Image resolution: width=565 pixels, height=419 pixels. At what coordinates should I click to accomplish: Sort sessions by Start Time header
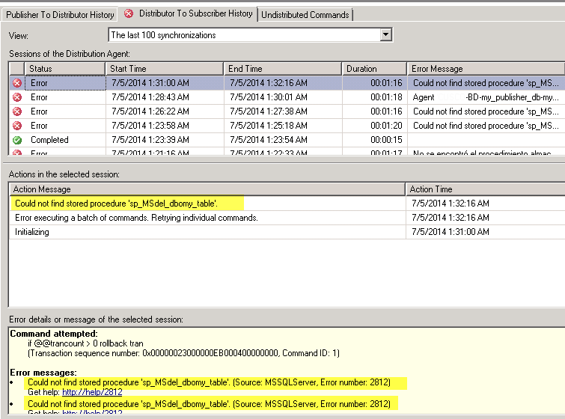click(x=165, y=68)
